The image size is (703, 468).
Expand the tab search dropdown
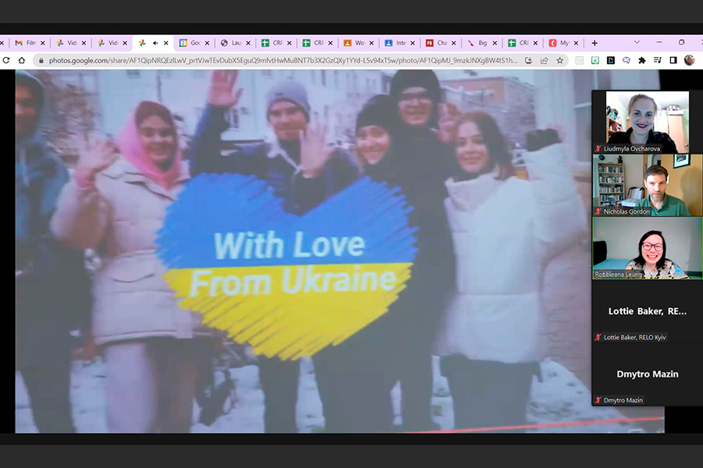[x=637, y=43]
